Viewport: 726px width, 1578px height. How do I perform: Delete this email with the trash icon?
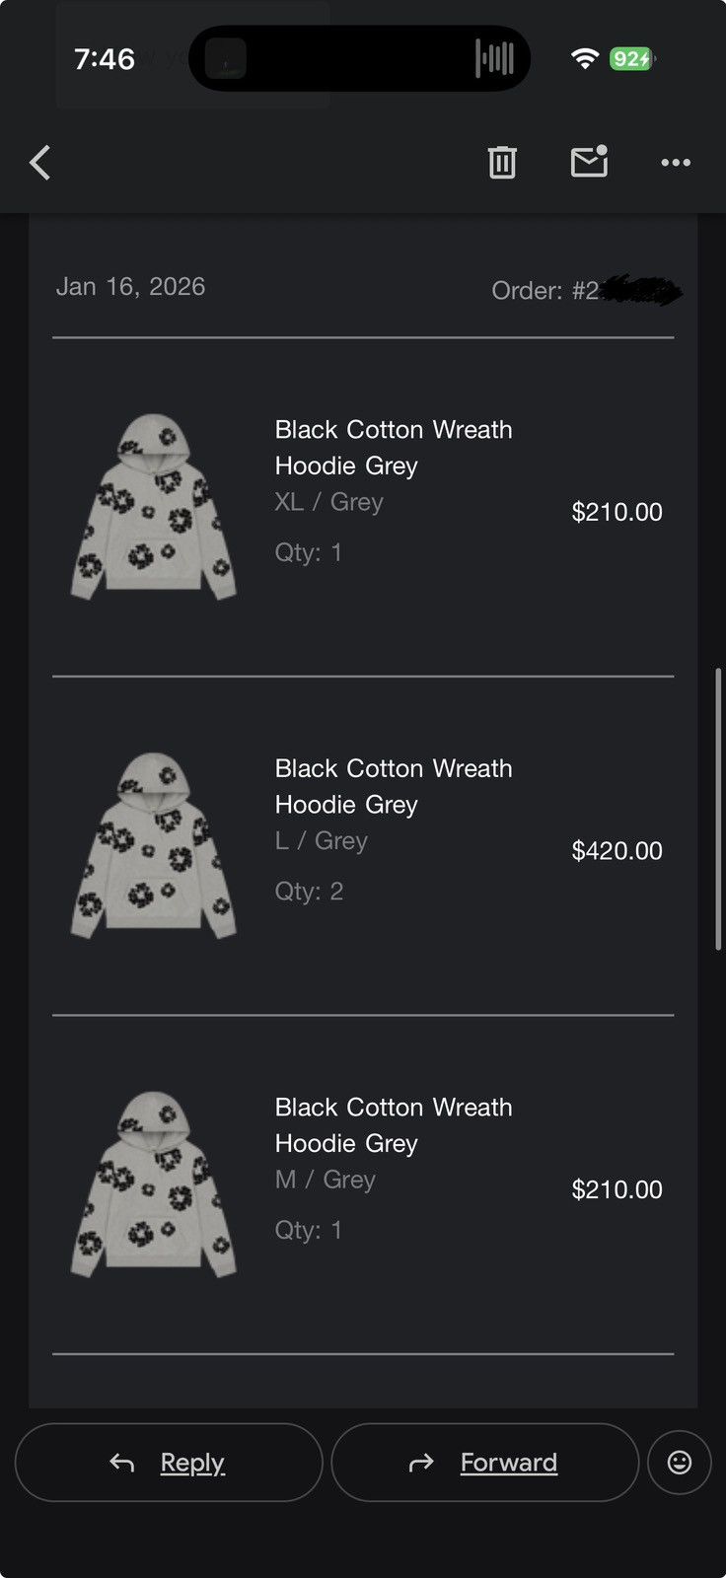point(502,162)
